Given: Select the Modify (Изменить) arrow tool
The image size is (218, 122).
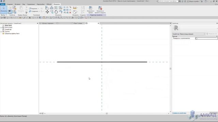Looking at the screenshot, I should (4, 9).
